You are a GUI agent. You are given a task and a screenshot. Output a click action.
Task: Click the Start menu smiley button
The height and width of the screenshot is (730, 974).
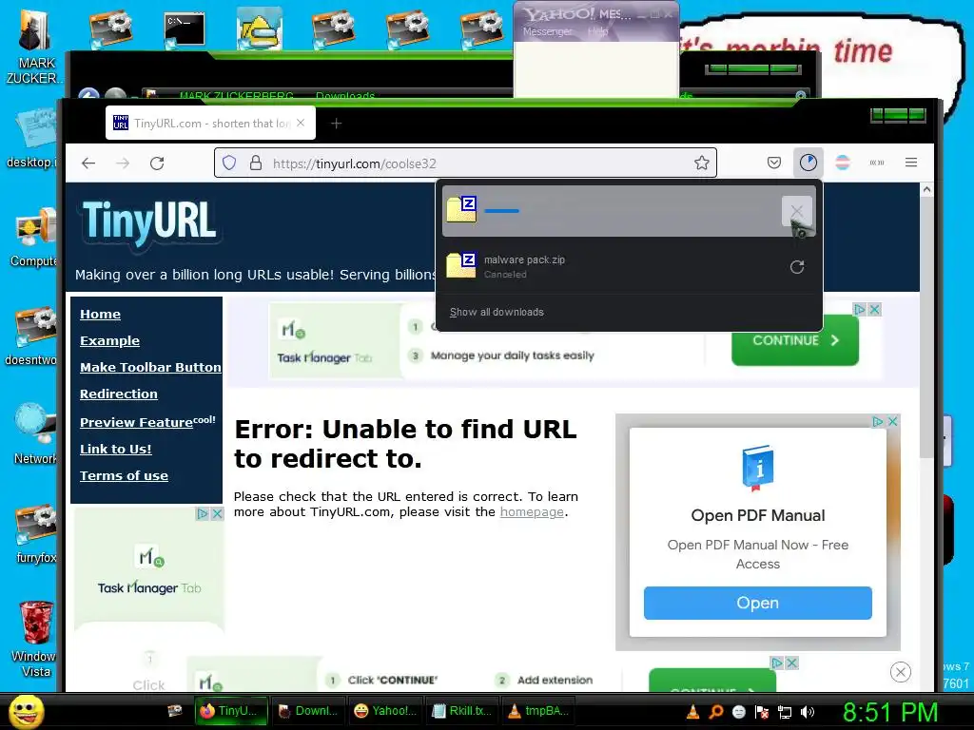click(27, 711)
